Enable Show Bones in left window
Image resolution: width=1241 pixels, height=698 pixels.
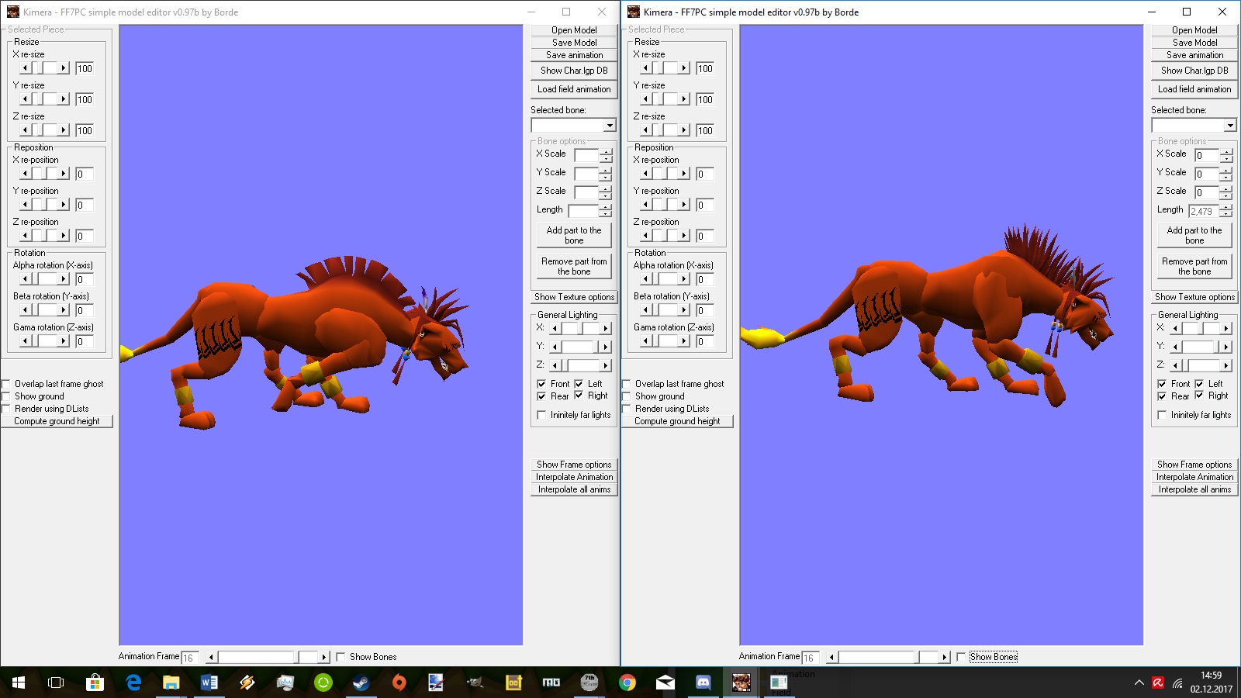pos(340,657)
